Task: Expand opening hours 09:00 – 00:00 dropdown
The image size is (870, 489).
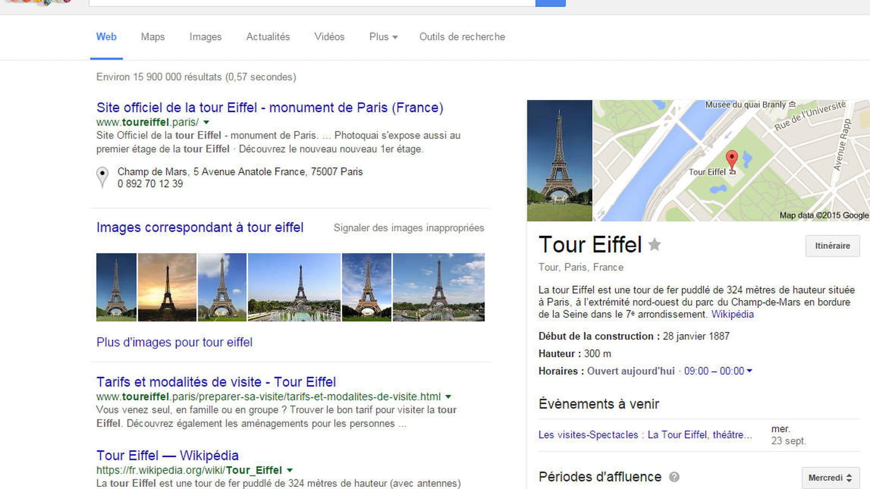Action: [x=718, y=371]
